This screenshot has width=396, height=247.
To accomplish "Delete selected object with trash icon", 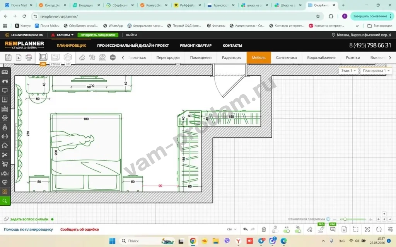I will tap(264, 229).
